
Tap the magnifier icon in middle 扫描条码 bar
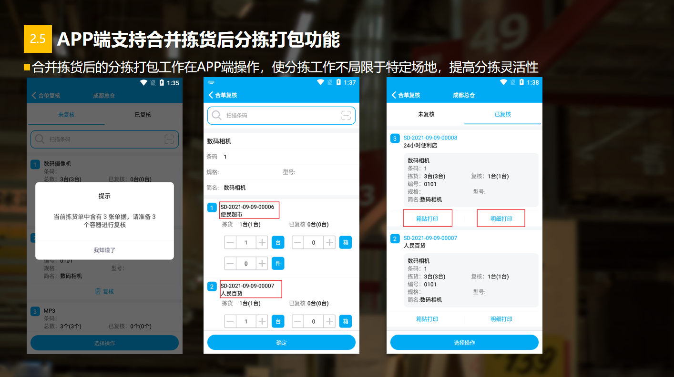pos(216,115)
